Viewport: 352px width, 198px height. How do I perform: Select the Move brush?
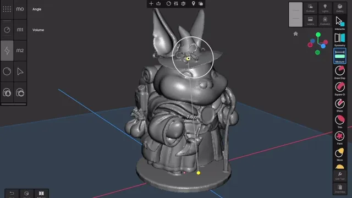tap(340, 154)
